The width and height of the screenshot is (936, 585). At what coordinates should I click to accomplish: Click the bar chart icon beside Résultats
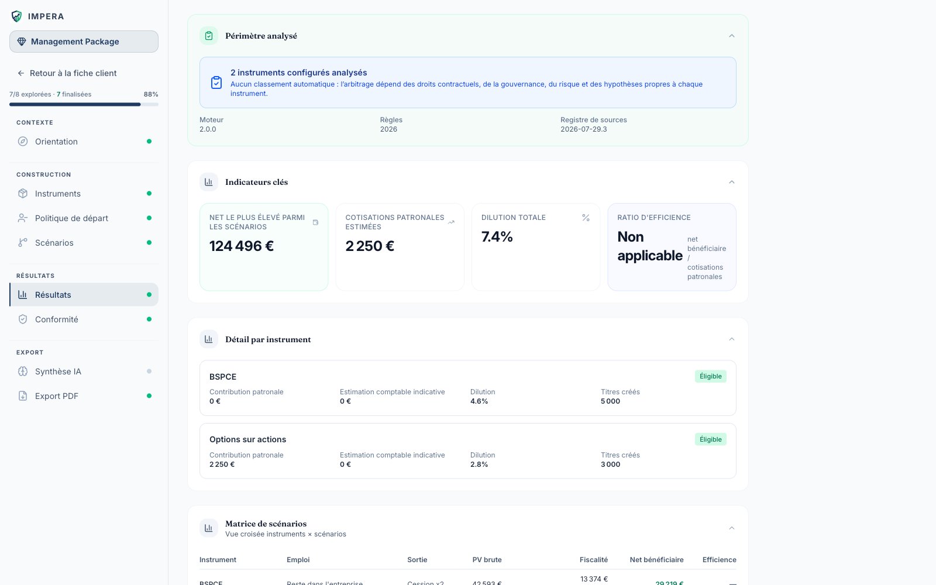pos(23,295)
